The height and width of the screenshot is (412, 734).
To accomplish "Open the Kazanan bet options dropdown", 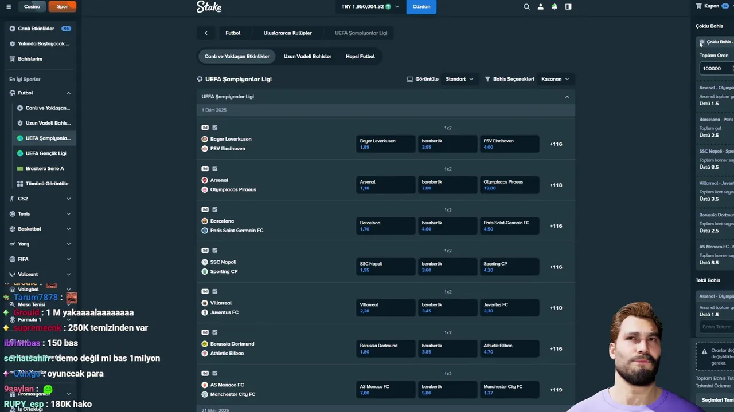I will click(555, 79).
